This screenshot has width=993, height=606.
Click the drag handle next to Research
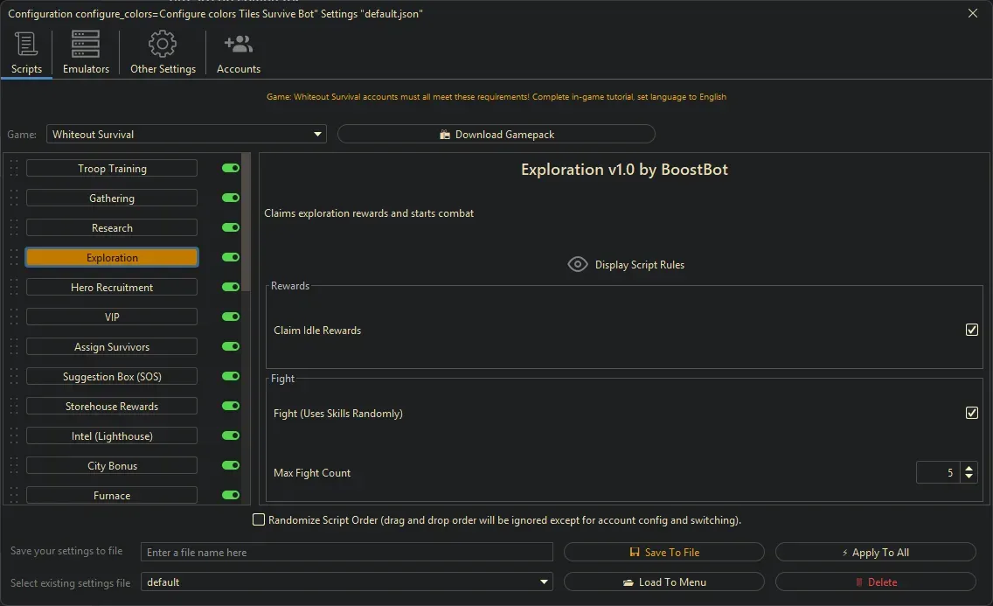point(14,228)
